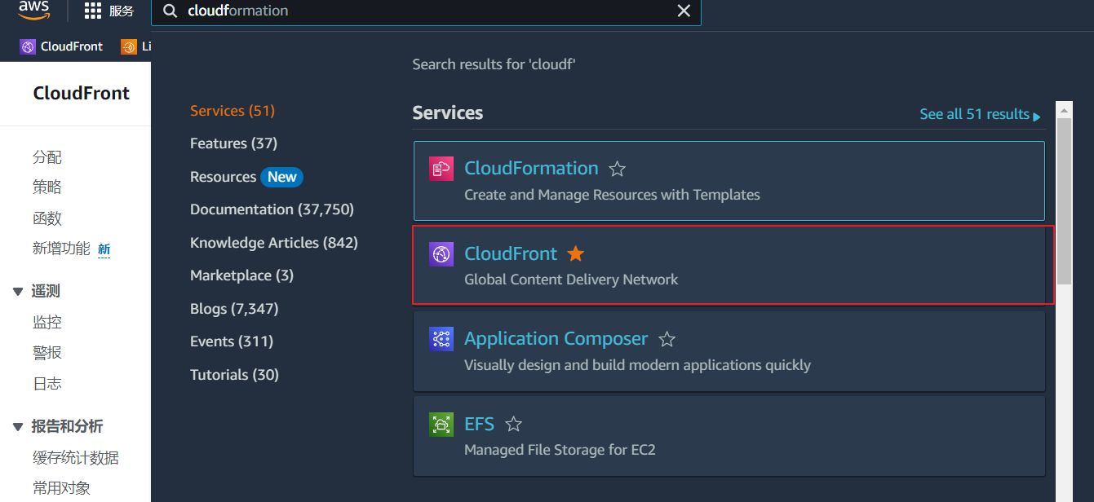The image size is (1094, 502).
Task: Click the Application Composer service icon
Action: tap(441, 339)
